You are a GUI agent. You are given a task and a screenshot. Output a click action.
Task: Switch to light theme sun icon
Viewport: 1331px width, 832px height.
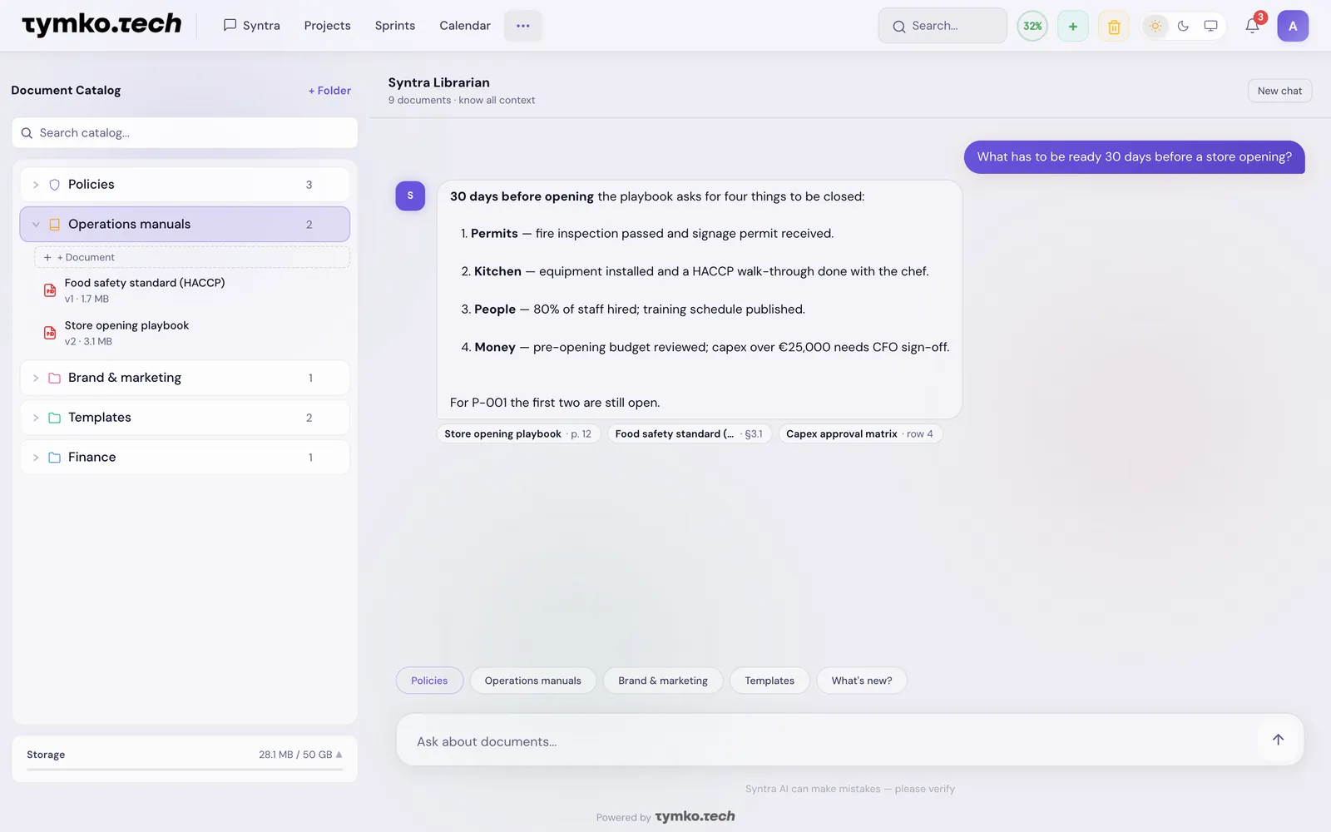coord(1155,26)
